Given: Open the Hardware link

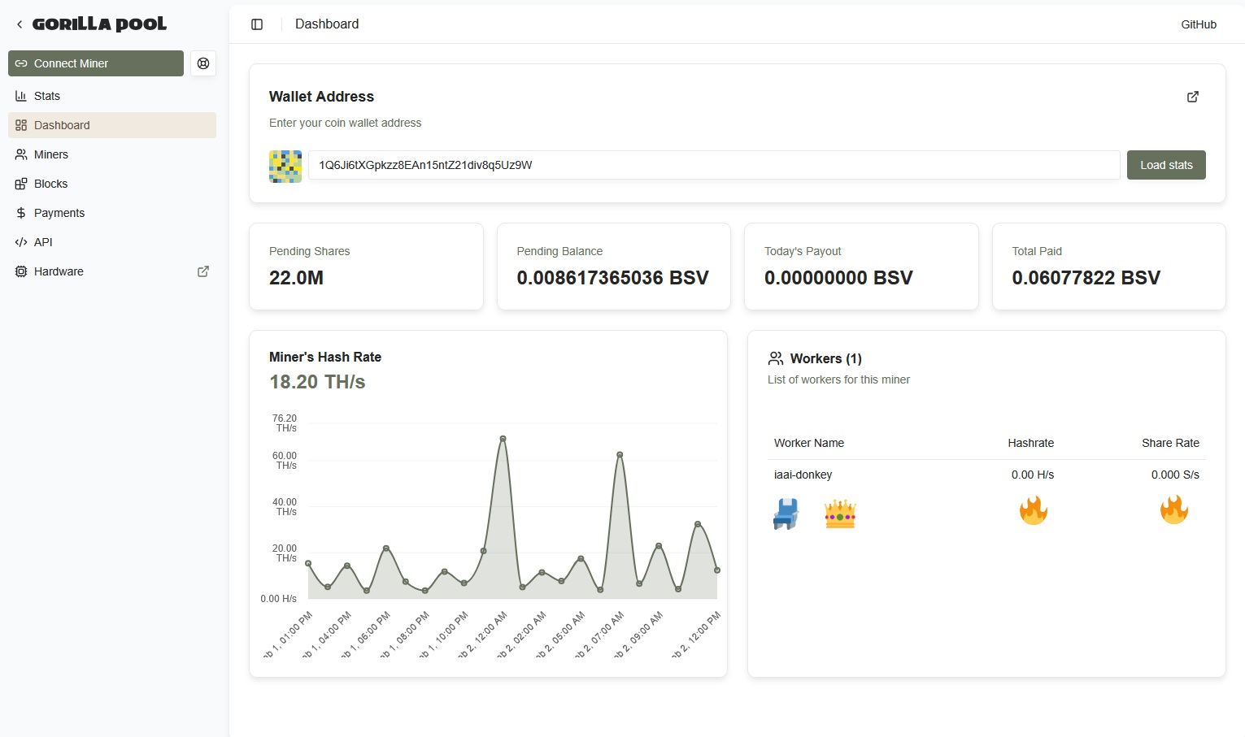Looking at the screenshot, I should (112, 271).
